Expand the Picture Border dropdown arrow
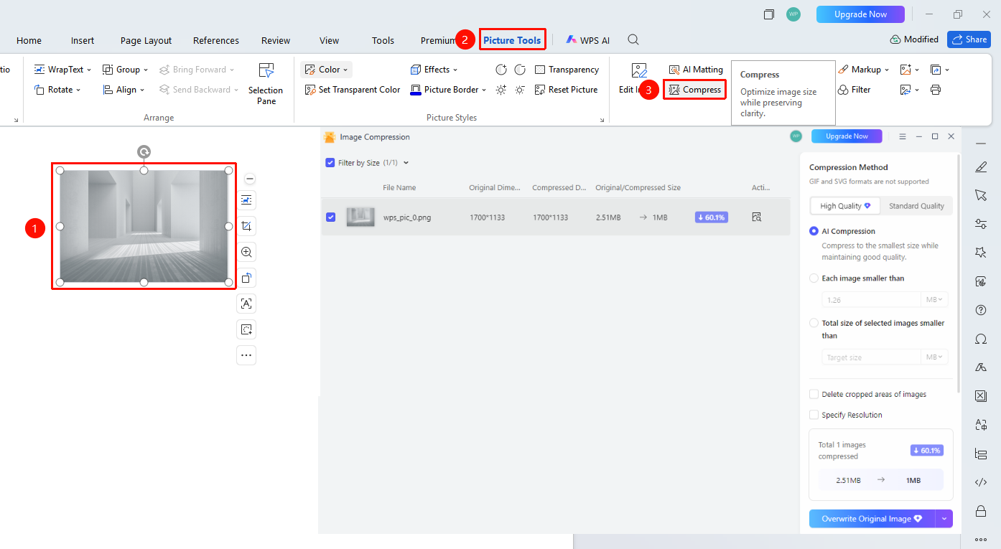 coord(484,90)
